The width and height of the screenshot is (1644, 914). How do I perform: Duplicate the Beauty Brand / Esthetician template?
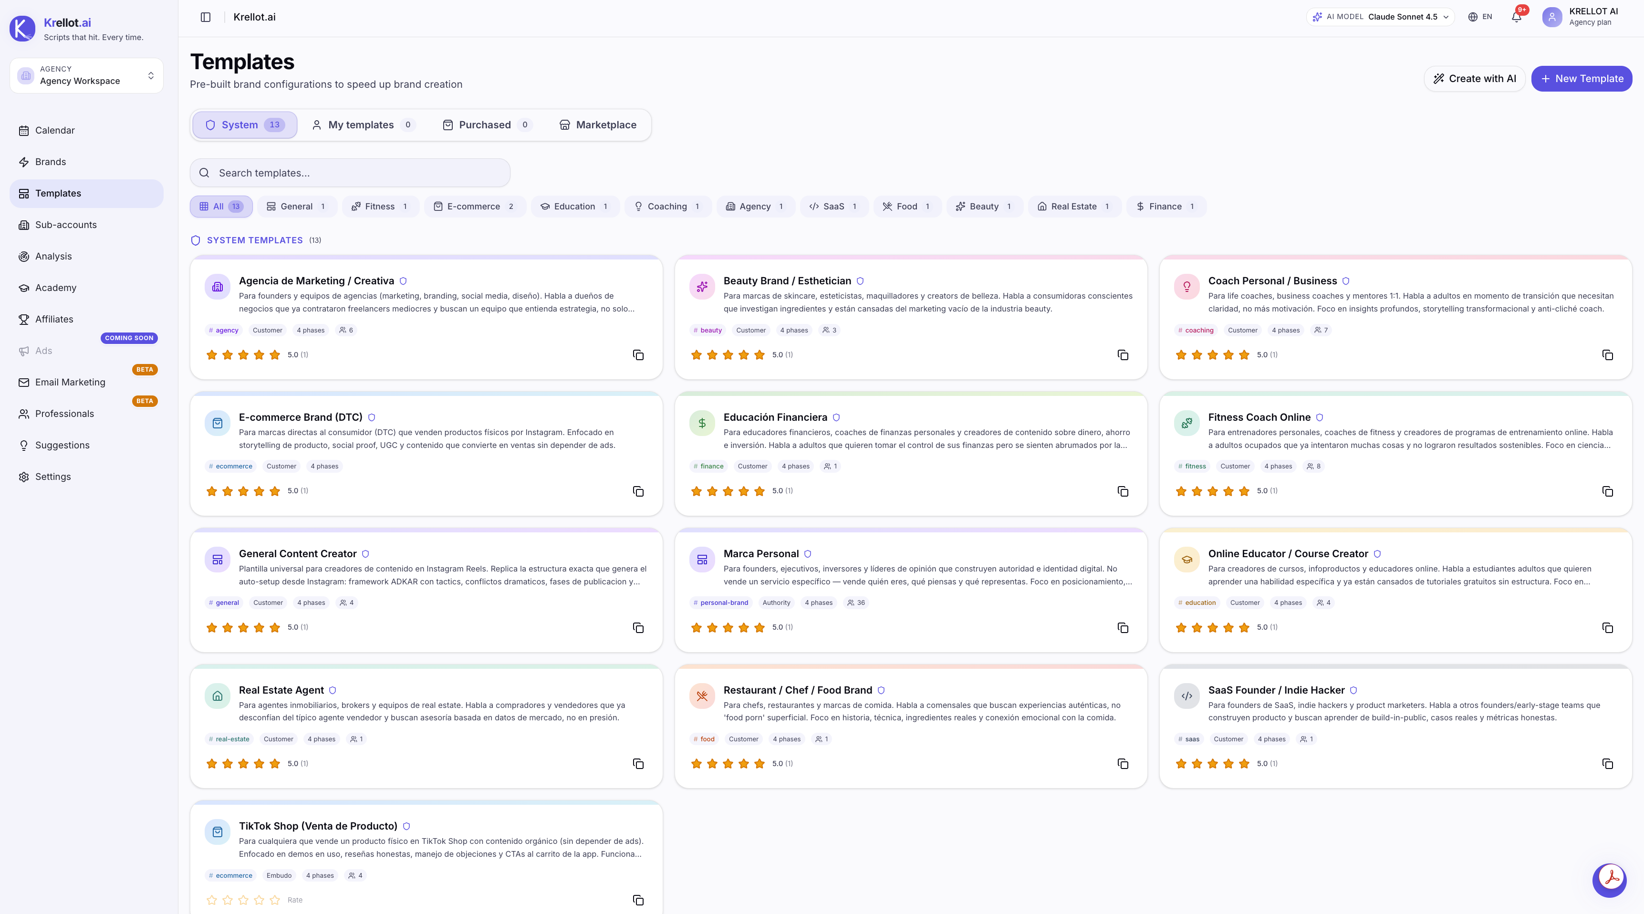1123,355
